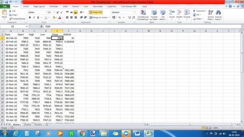
Task: Switch to the Page Layout tab
Action: (39, 6)
